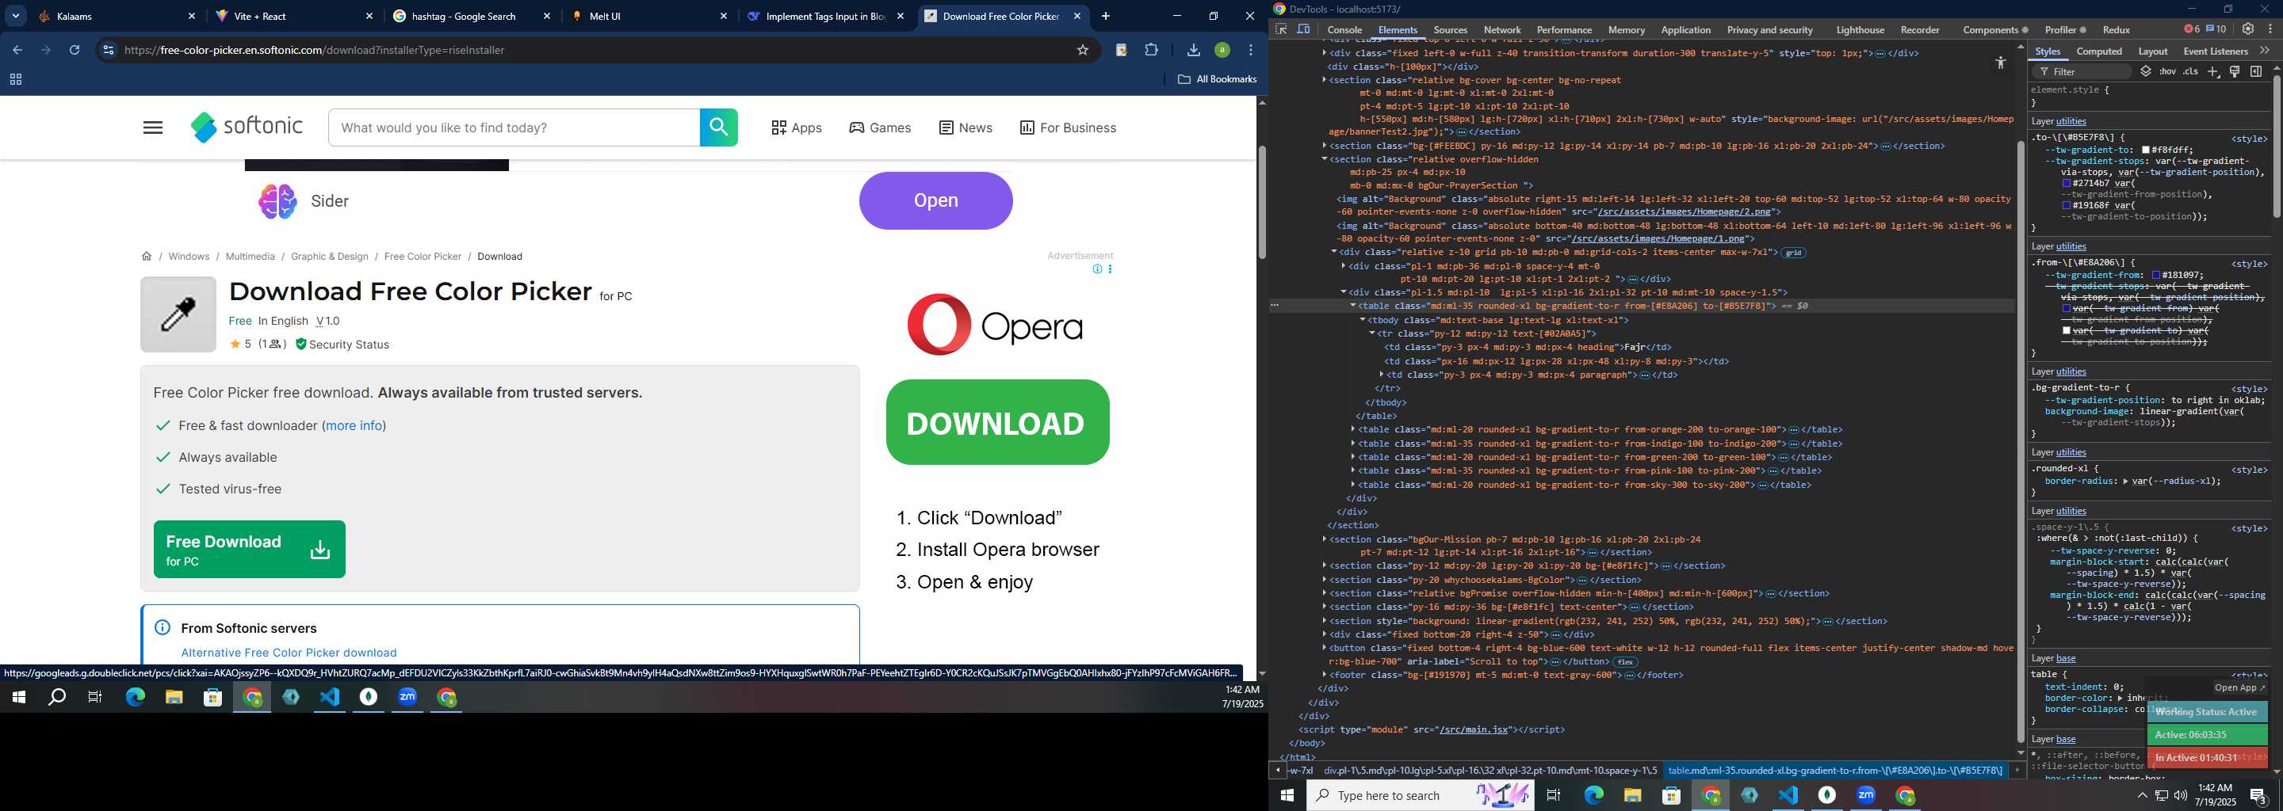Click the breadcrumb home icon
The height and width of the screenshot is (811, 2283).
coord(146,257)
